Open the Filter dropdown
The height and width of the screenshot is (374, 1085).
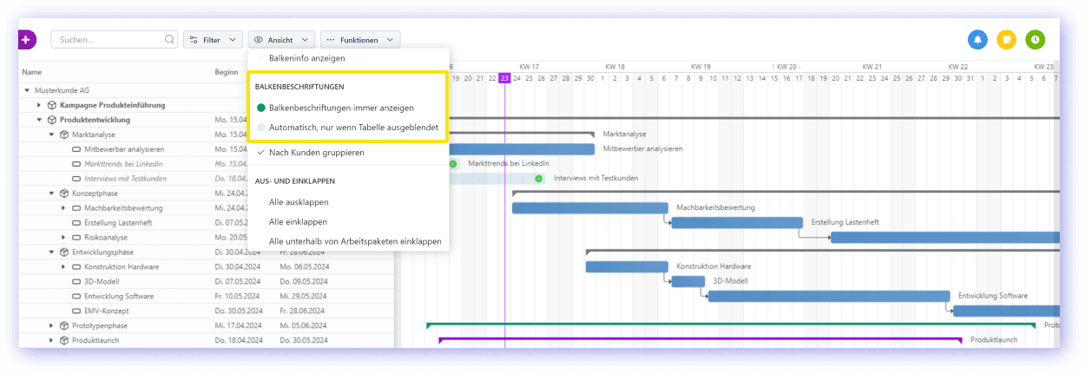[213, 40]
